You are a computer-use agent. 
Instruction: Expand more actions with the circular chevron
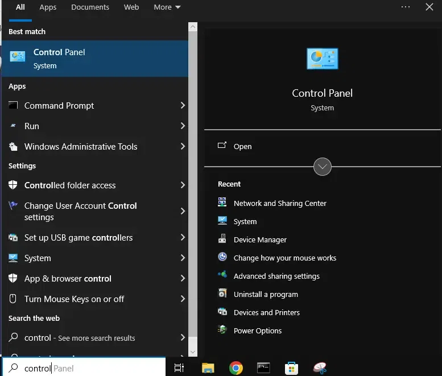pyautogui.click(x=322, y=167)
